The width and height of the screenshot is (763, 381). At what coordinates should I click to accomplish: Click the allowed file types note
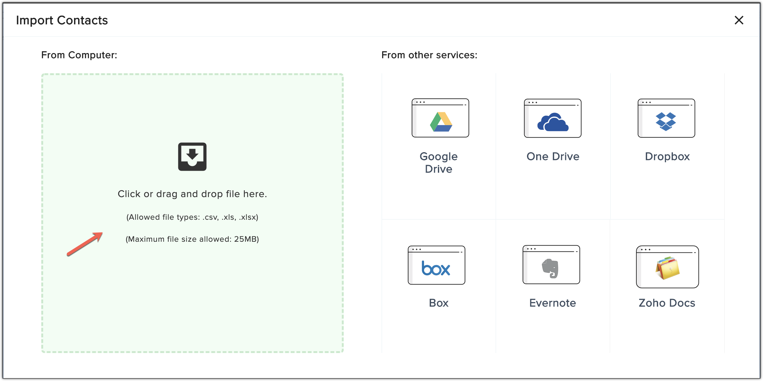point(192,217)
